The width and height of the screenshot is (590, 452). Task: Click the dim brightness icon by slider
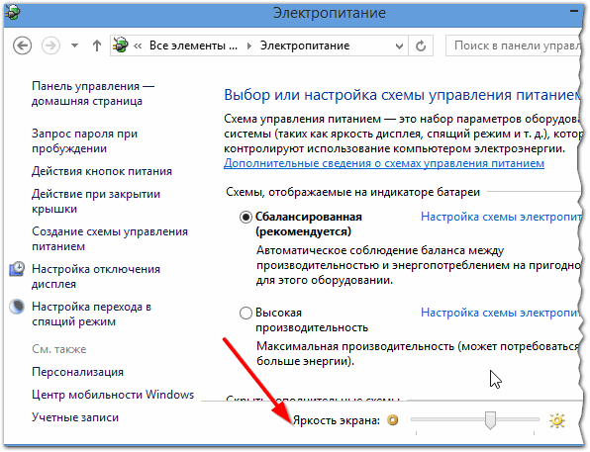pyautogui.click(x=392, y=420)
